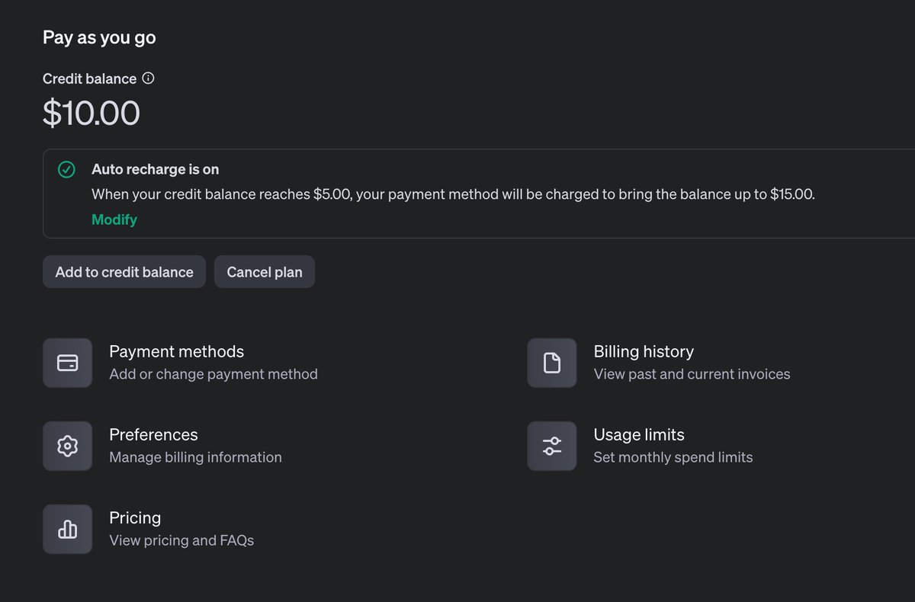This screenshot has width=915, height=602.
Task: Open the Pricing title link
Action: (x=135, y=517)
